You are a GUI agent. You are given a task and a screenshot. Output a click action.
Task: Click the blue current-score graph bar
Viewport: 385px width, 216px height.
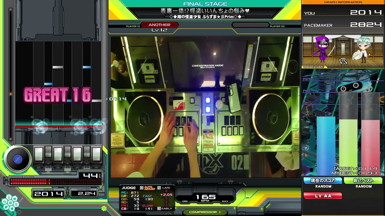click(326, 145)
